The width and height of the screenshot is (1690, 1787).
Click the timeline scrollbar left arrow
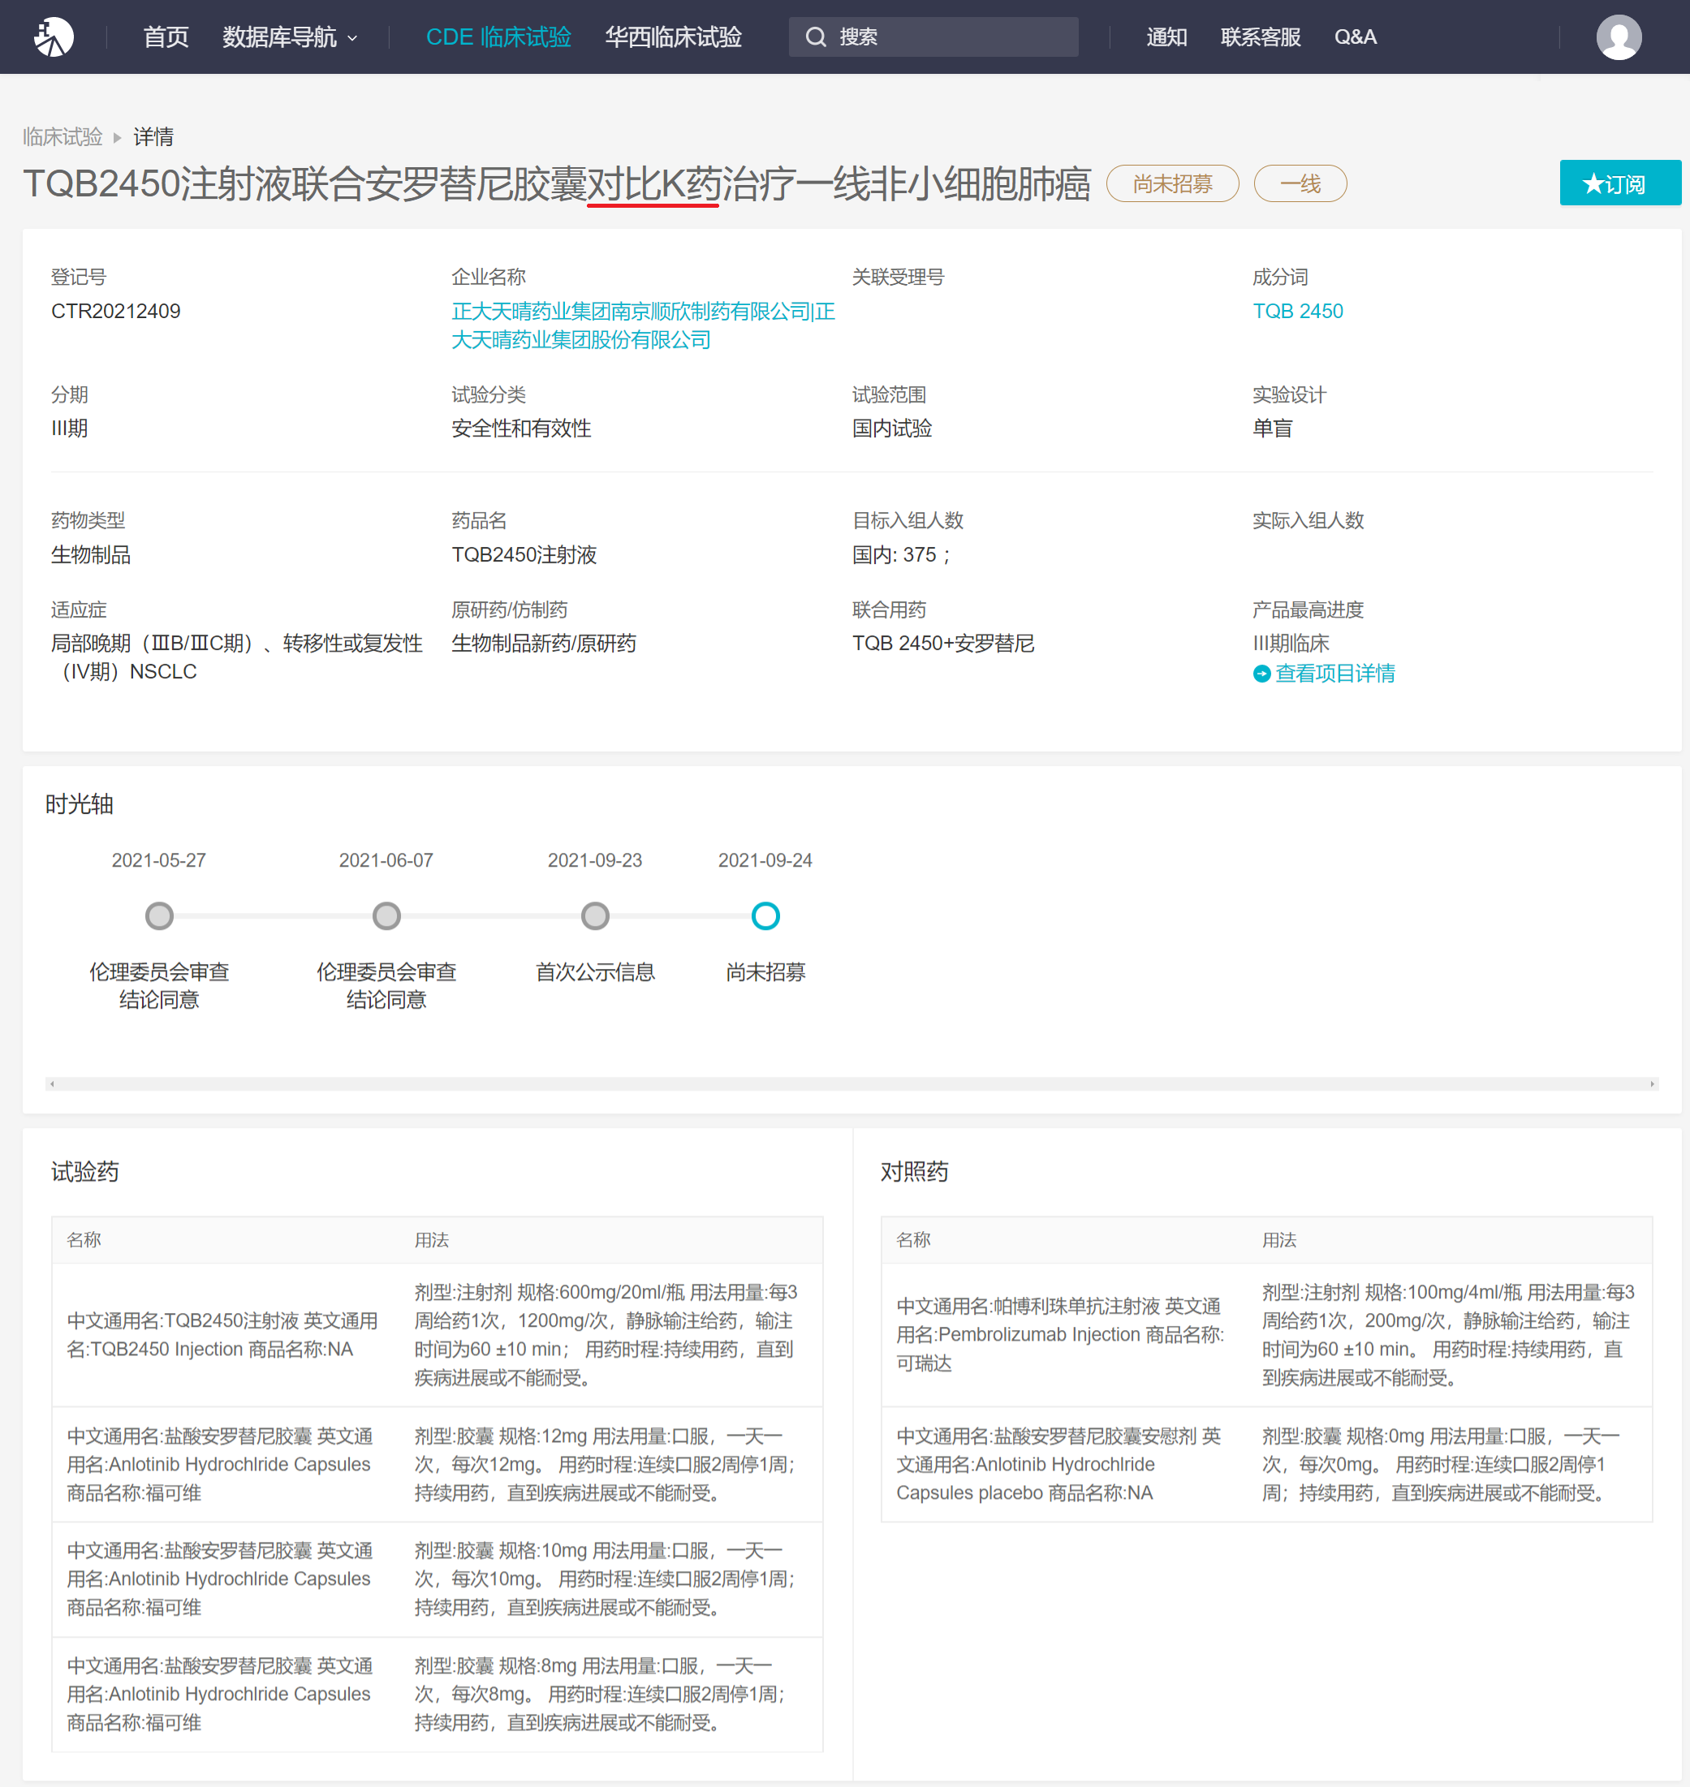52,1083
